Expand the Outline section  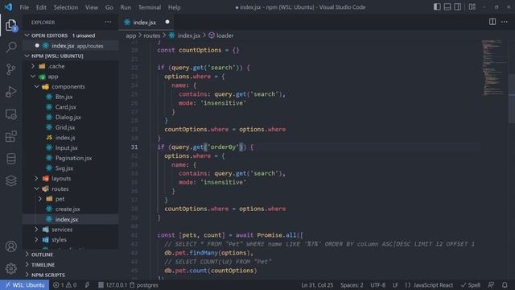[71, 255]
